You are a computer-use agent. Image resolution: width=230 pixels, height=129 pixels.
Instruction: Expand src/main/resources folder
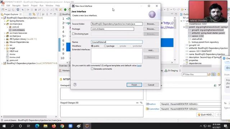[5, 33]
